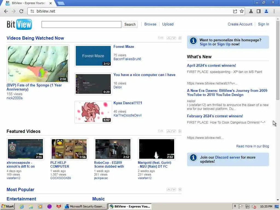Screen dimensions: 280x210
Task: Open the Browse page link
Action: (150, 24)
